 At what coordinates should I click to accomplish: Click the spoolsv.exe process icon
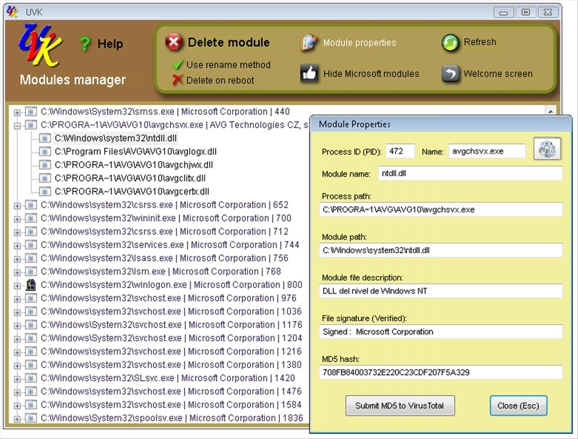pyautogui.click(x=31, y=418)
